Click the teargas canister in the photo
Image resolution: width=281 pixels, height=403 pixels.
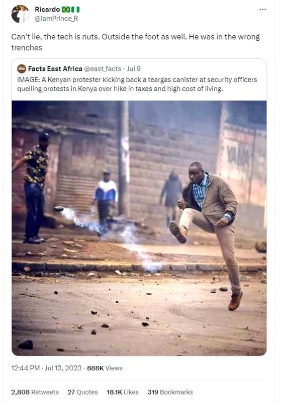coord(58,209)
